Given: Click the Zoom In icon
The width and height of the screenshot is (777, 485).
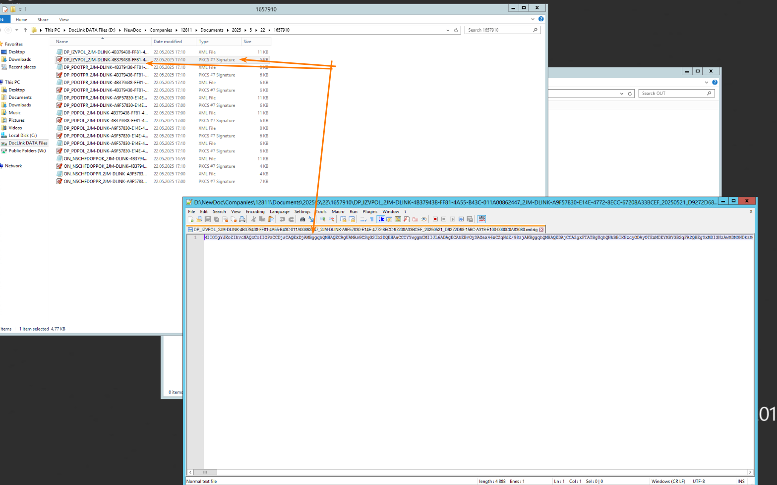Looking at the screenshot, I should 323,219.
